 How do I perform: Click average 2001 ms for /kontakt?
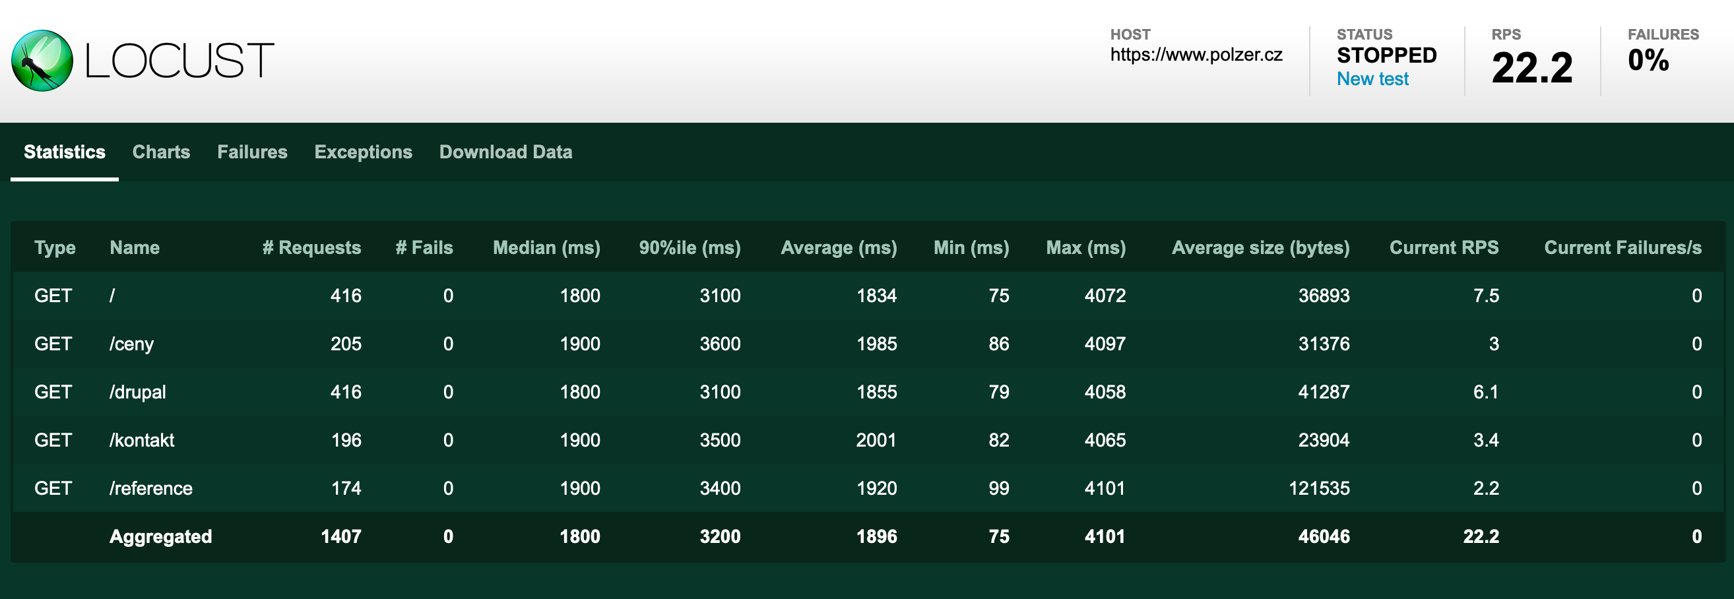click(876, 440)
